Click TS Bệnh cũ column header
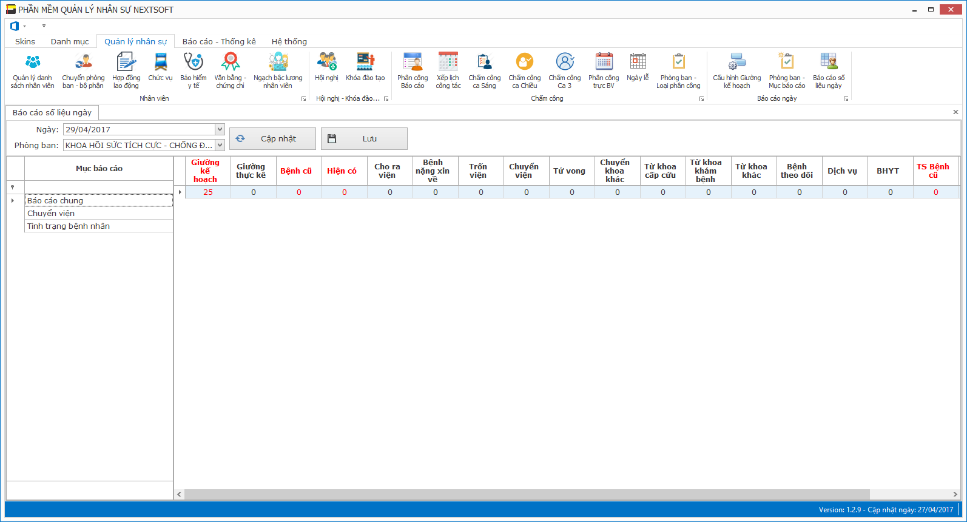Screen dimensions: 967x522 936,171
